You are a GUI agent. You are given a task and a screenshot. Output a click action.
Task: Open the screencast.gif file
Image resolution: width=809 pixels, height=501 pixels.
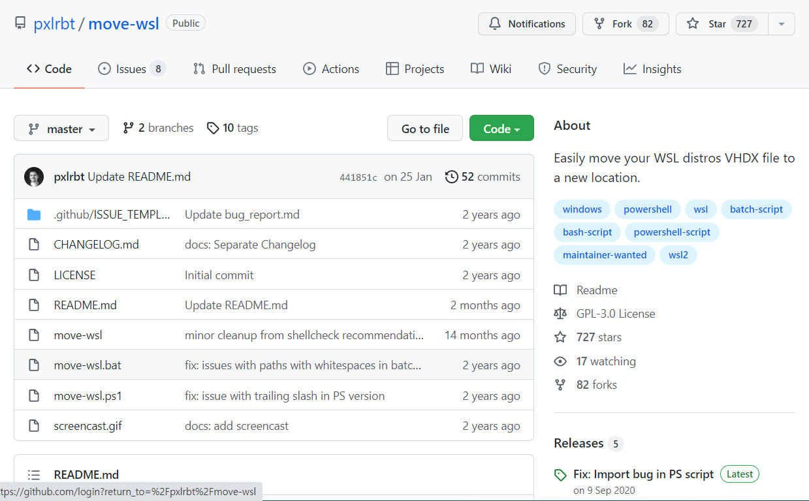tap(87, 426)
